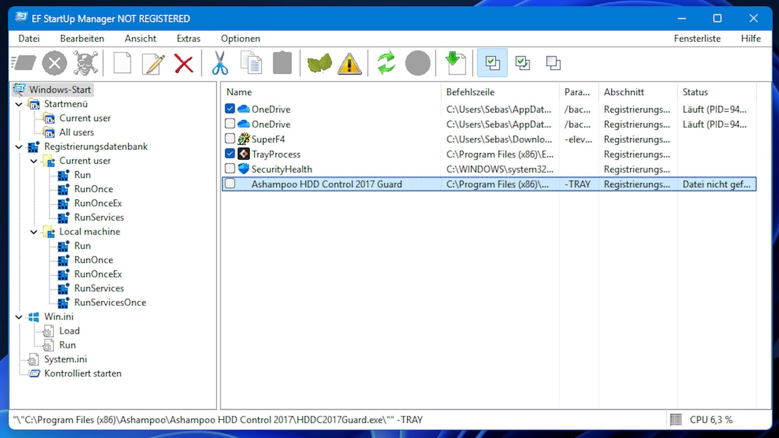Click the green download arrow icon
This screenshot has width=779, height=438.
coord(455,63)
